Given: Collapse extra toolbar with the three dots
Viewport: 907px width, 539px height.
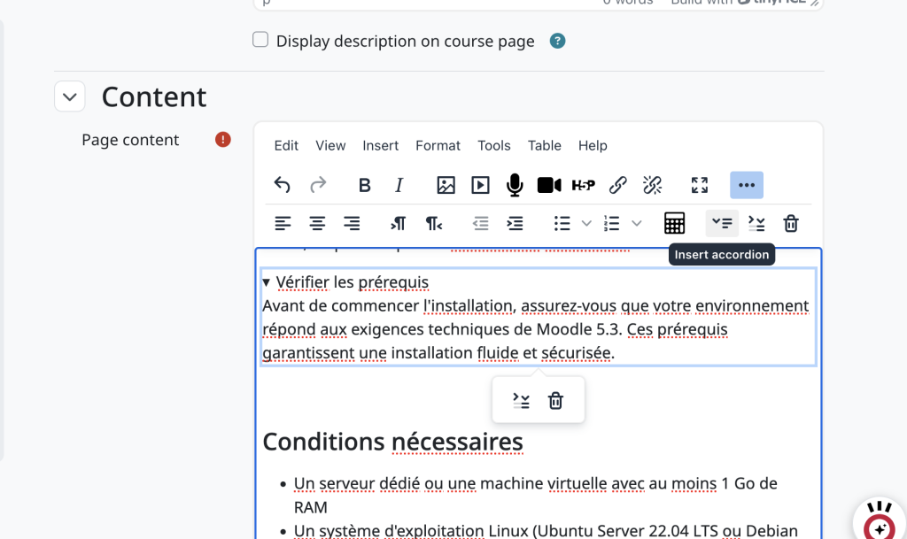Looking at the screenshot, I should click(x=746, y=185).
